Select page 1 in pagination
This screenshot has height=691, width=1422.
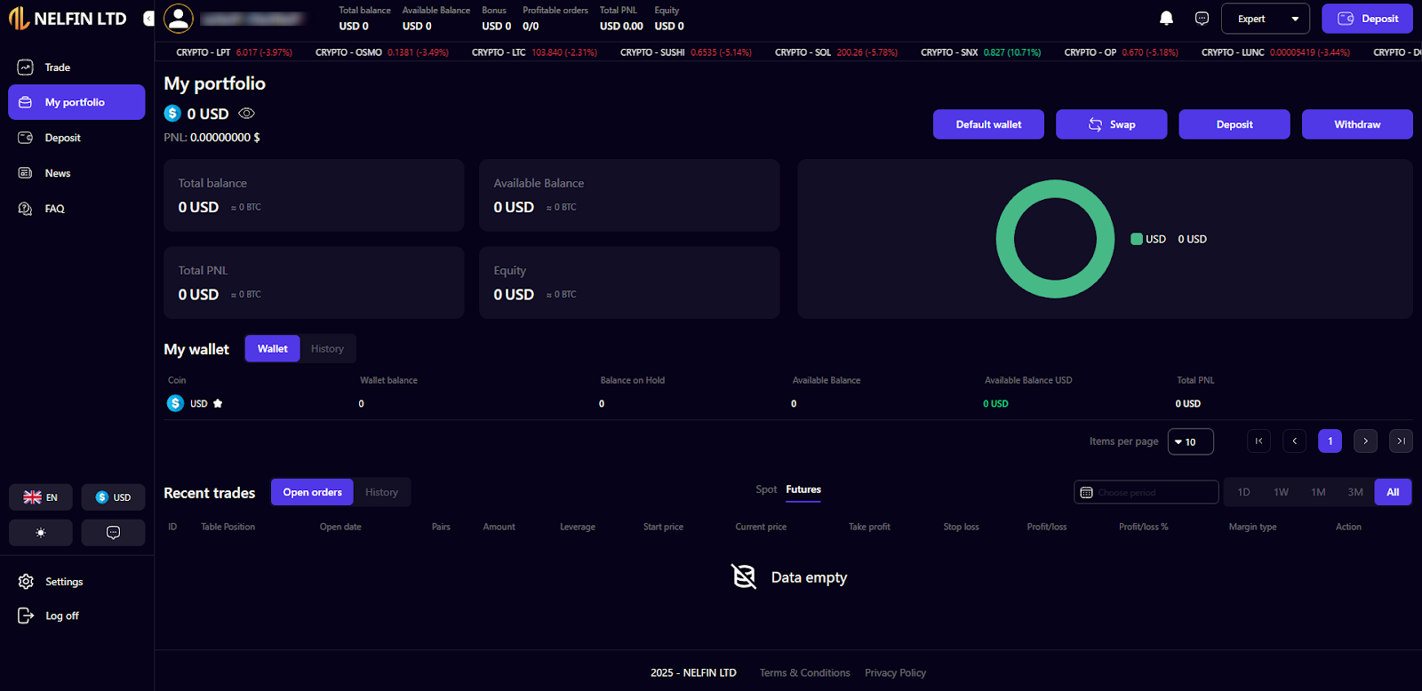pos(1330,441)
